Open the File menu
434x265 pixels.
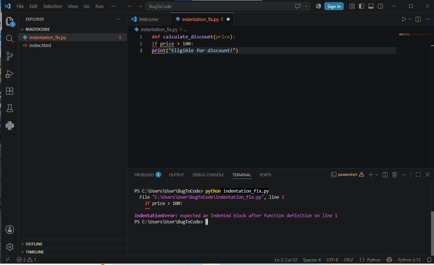point(20,6)
